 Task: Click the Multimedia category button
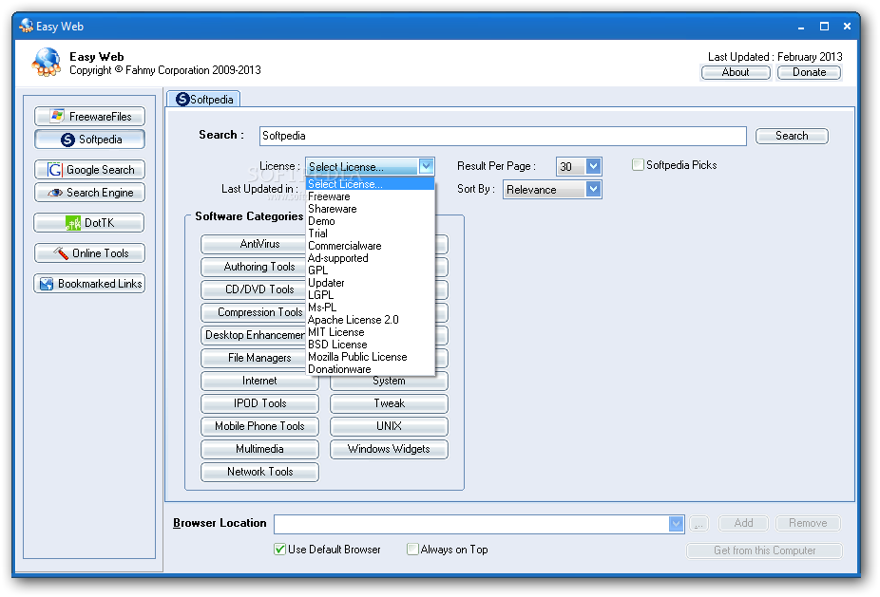click(x=259, y=450)
